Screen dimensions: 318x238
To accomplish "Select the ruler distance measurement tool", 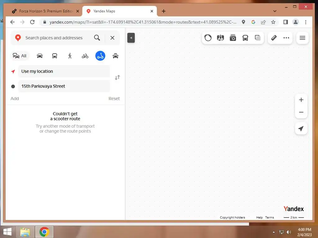I will point(274,38).
